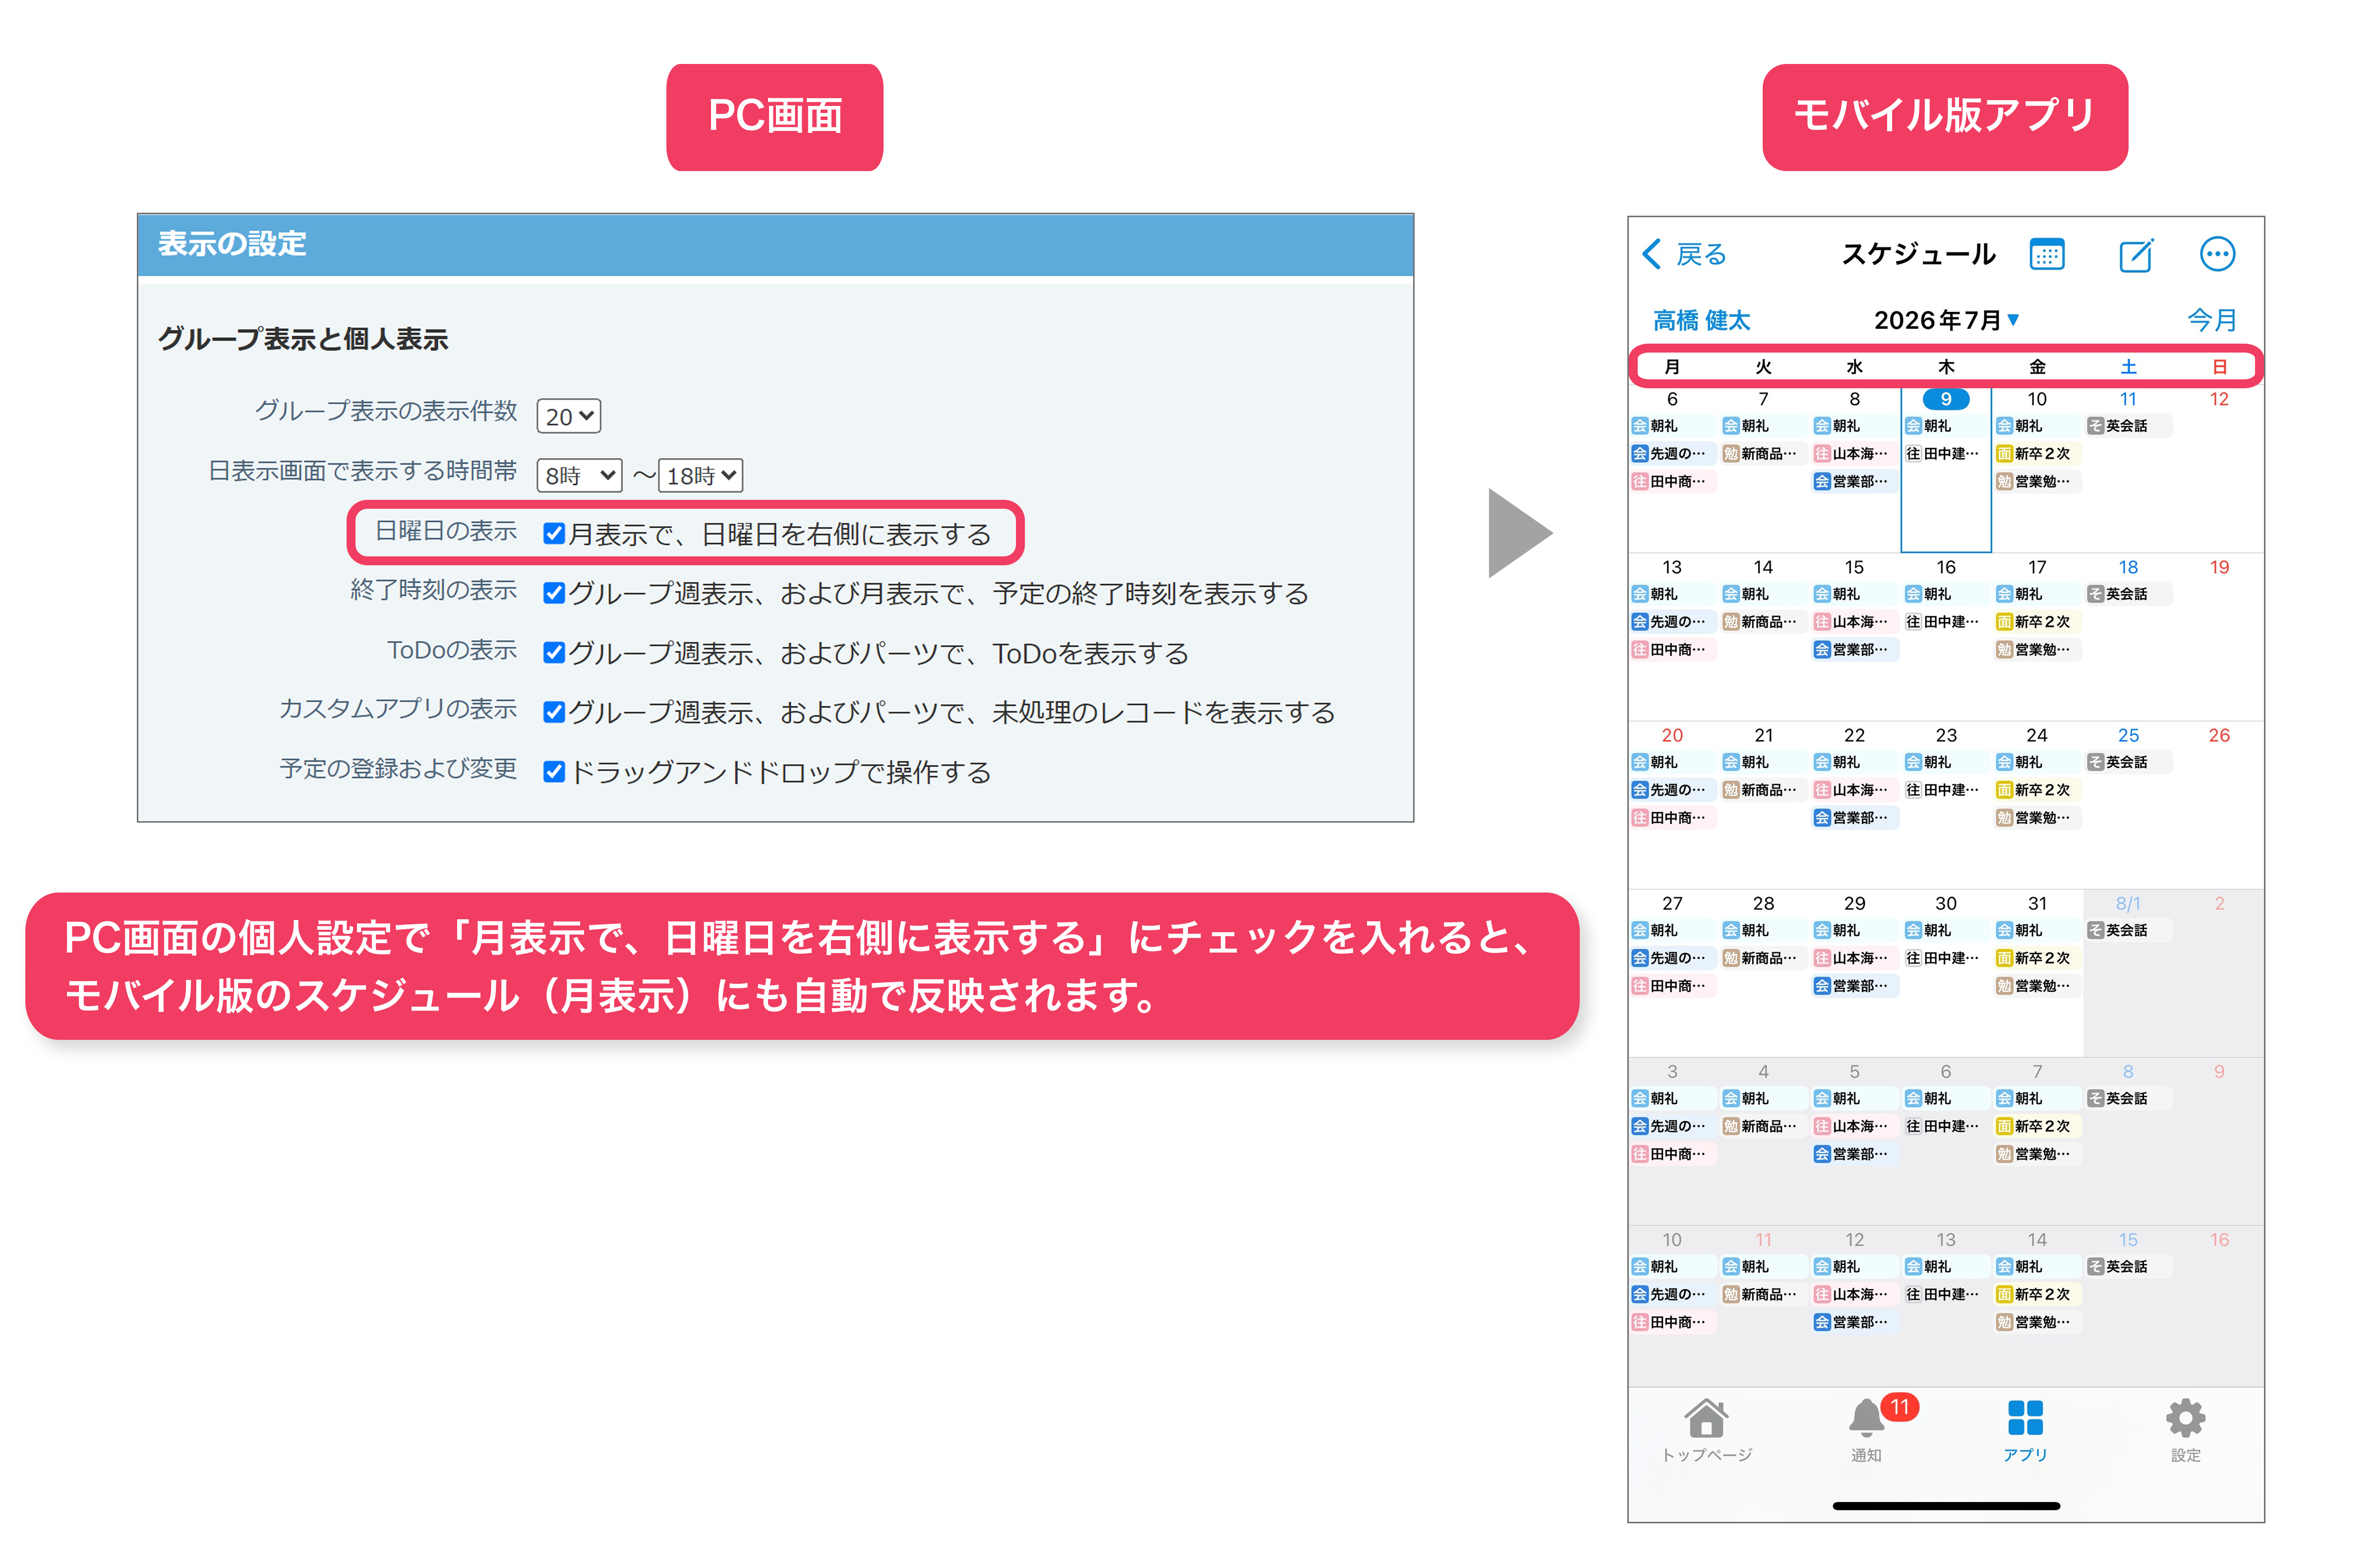The image size is (2380, 1559).
Task: Open the start time dropdown showing 8時
Action: 580,475
